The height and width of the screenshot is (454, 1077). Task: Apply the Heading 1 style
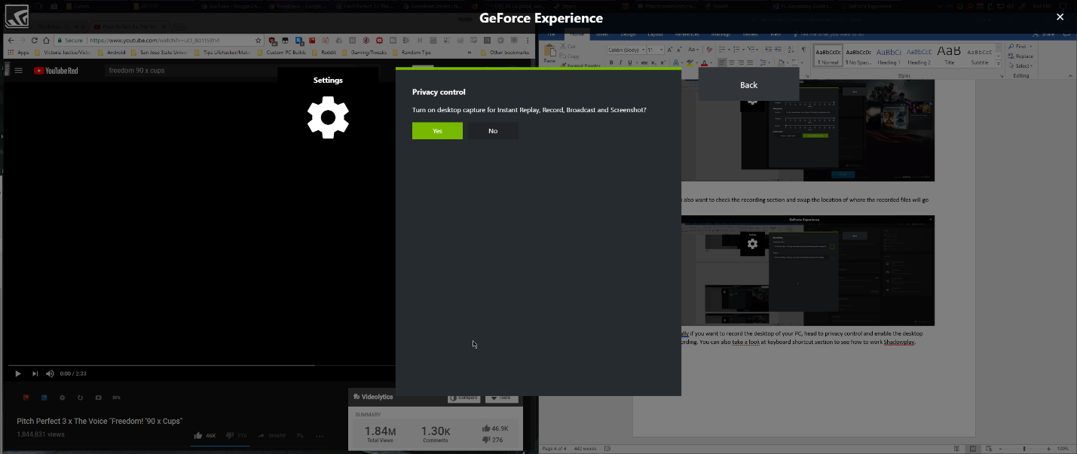(x=889, y=57)
